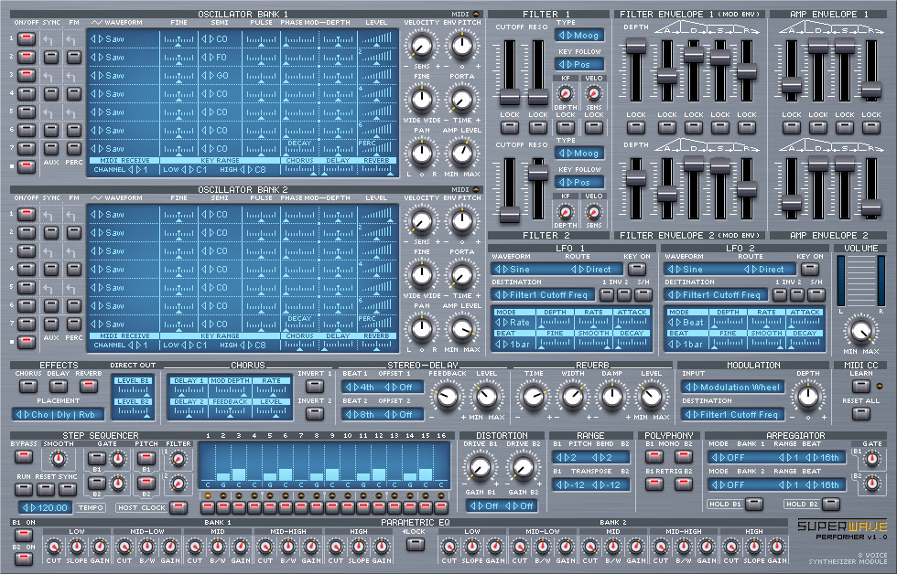897x574 pixels.
Task: Click the Oscillator Bank 1 Pan knob
Action: [422, 153]
